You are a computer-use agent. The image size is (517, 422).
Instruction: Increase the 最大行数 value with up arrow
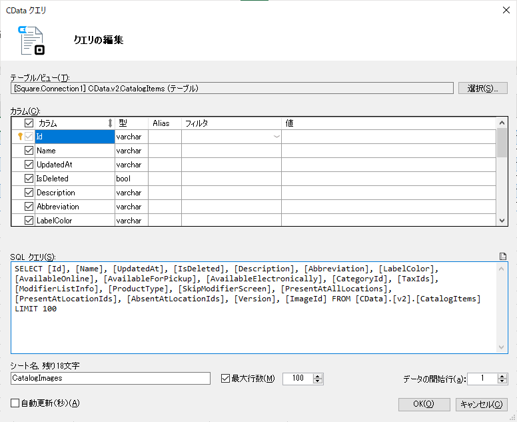pyautogui.click(x=318, y=376)
